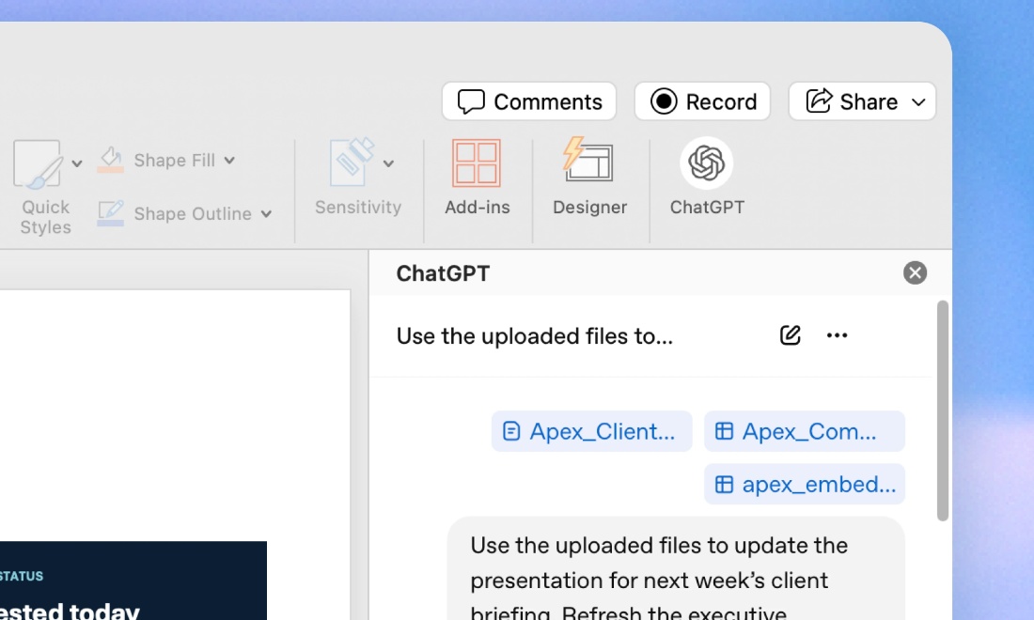The image size is (1034, 620).
Task: Start new chat with compose icon
Action: click(790, 335)
